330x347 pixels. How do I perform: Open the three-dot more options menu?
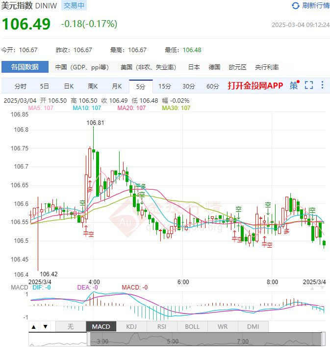pos(322,86)
